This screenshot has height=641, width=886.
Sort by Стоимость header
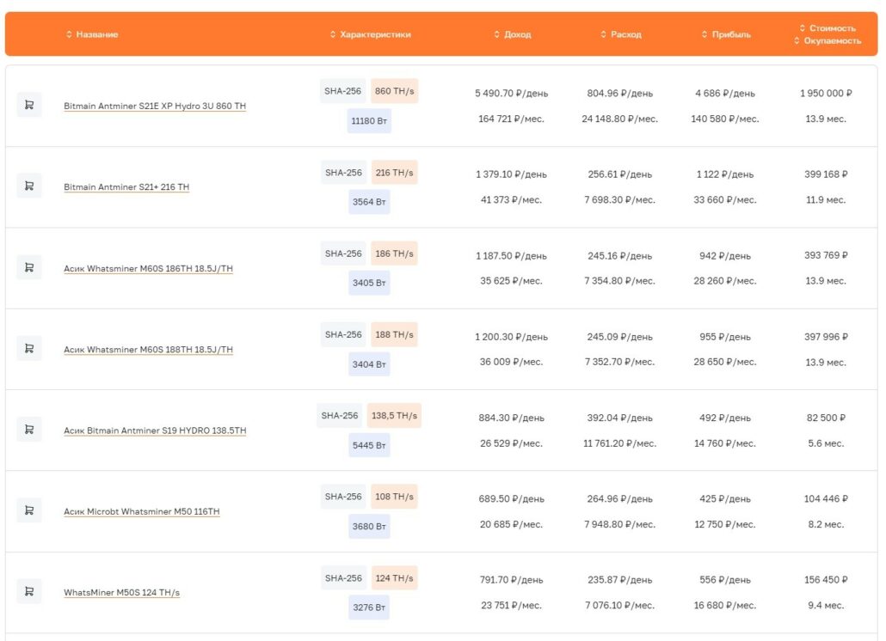(827, 27)
